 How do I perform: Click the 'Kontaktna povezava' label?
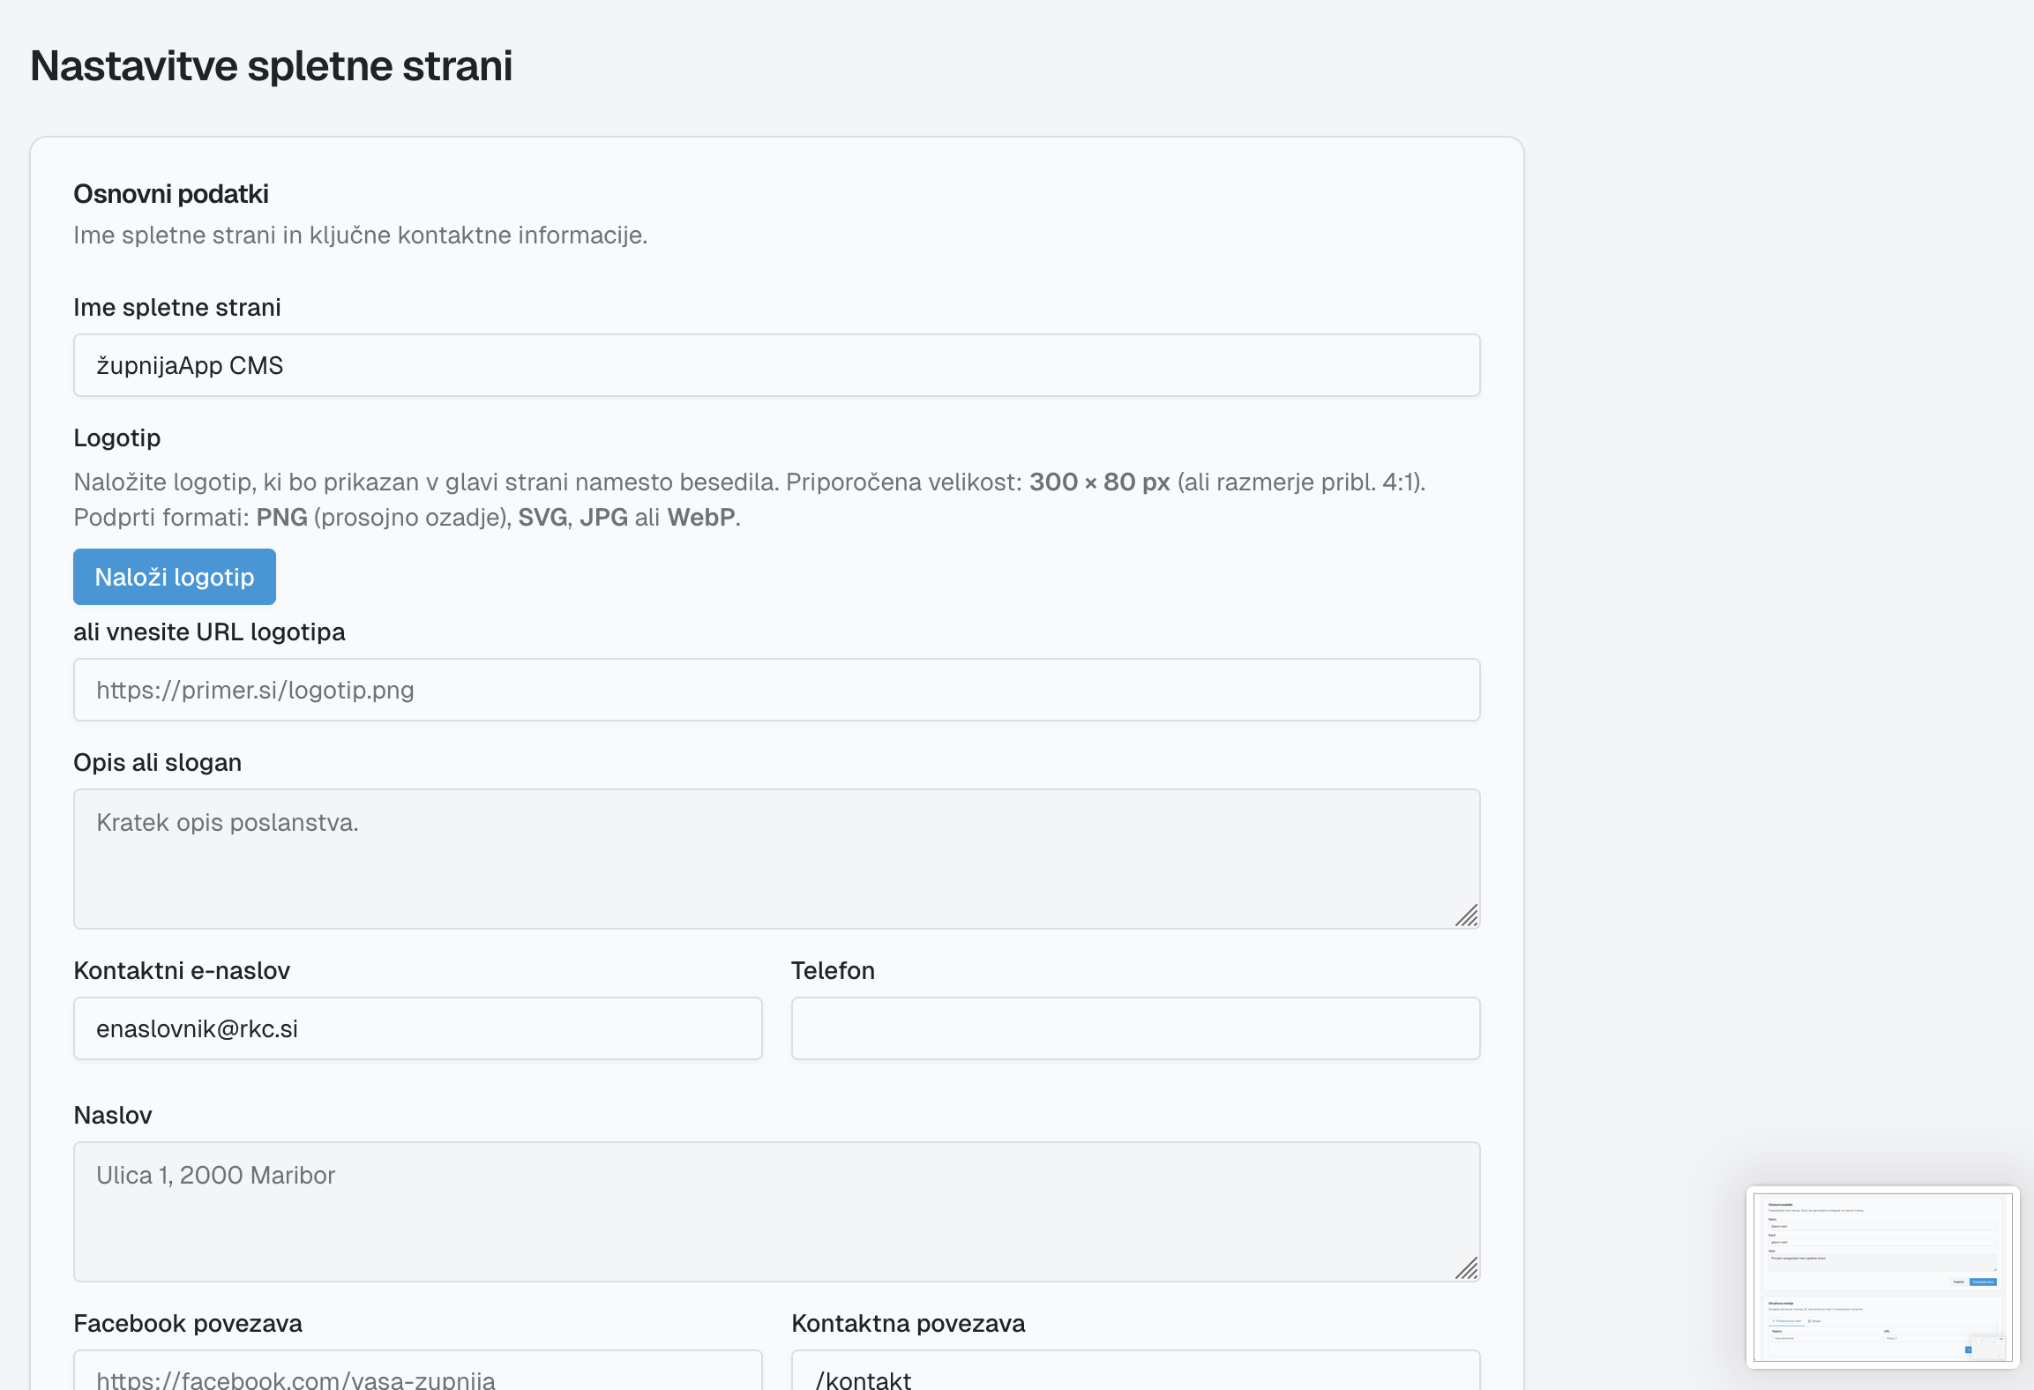908,1323
